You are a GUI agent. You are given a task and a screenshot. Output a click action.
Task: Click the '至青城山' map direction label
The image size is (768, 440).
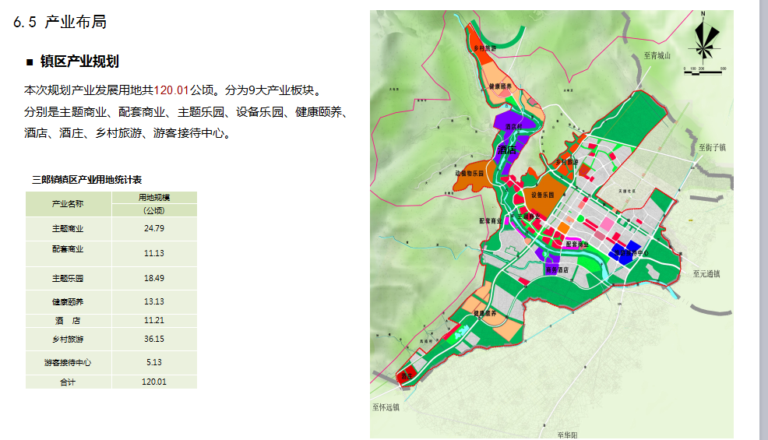click(x=657, y=56)
